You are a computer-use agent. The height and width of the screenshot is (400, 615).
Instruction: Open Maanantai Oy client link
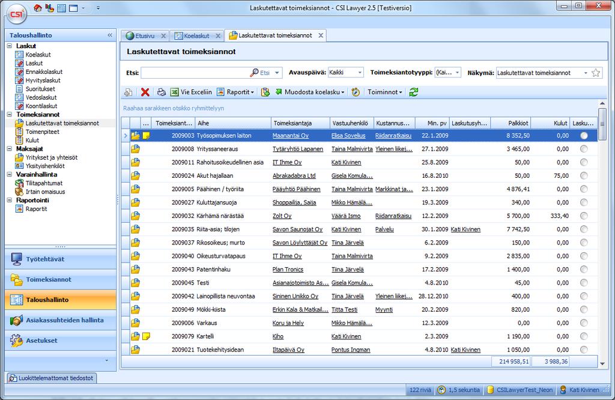point(291,136)
